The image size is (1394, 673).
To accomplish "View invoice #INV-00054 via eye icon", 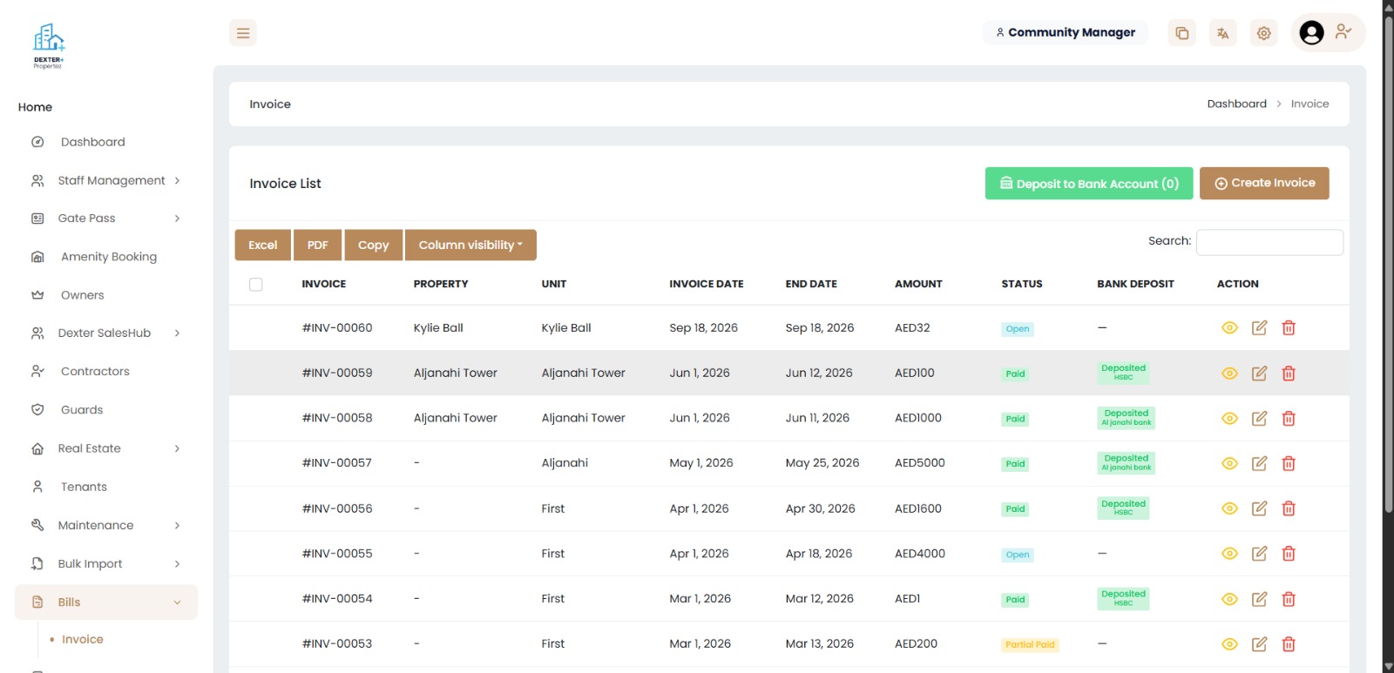I will coord(1229,599).
